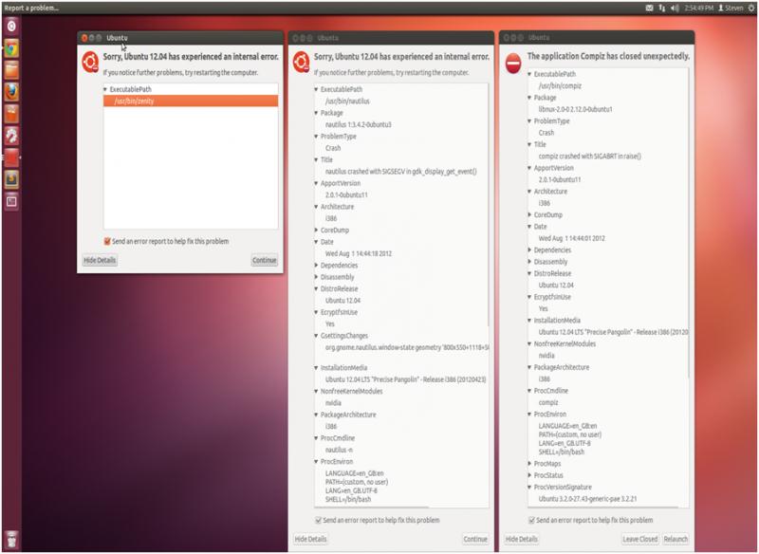Viewport: 759px width, 554px height.
Task: Open the Dash home from the launcher
Action: pos(11,27)
